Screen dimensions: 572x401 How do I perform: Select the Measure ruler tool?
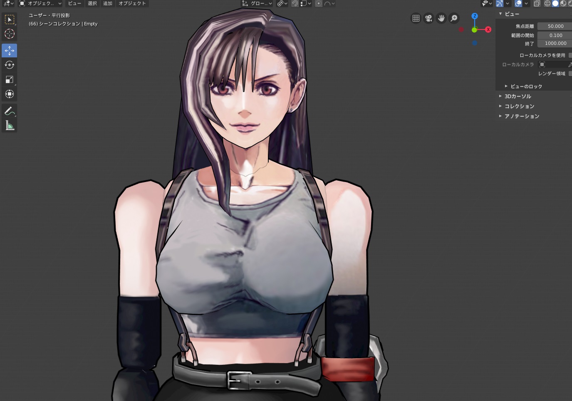9,125
